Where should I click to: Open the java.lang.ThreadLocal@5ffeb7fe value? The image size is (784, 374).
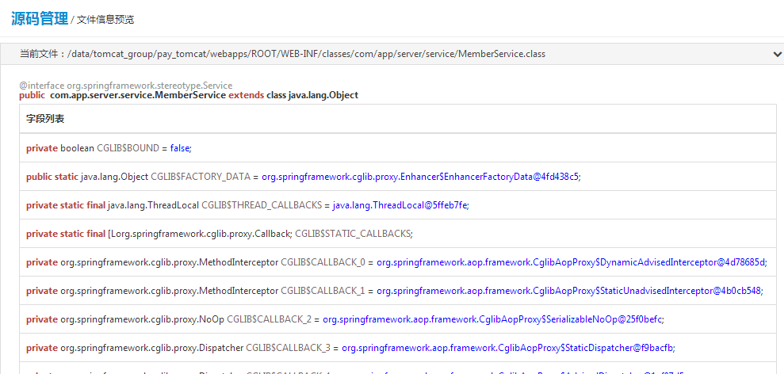pos(400,205)
